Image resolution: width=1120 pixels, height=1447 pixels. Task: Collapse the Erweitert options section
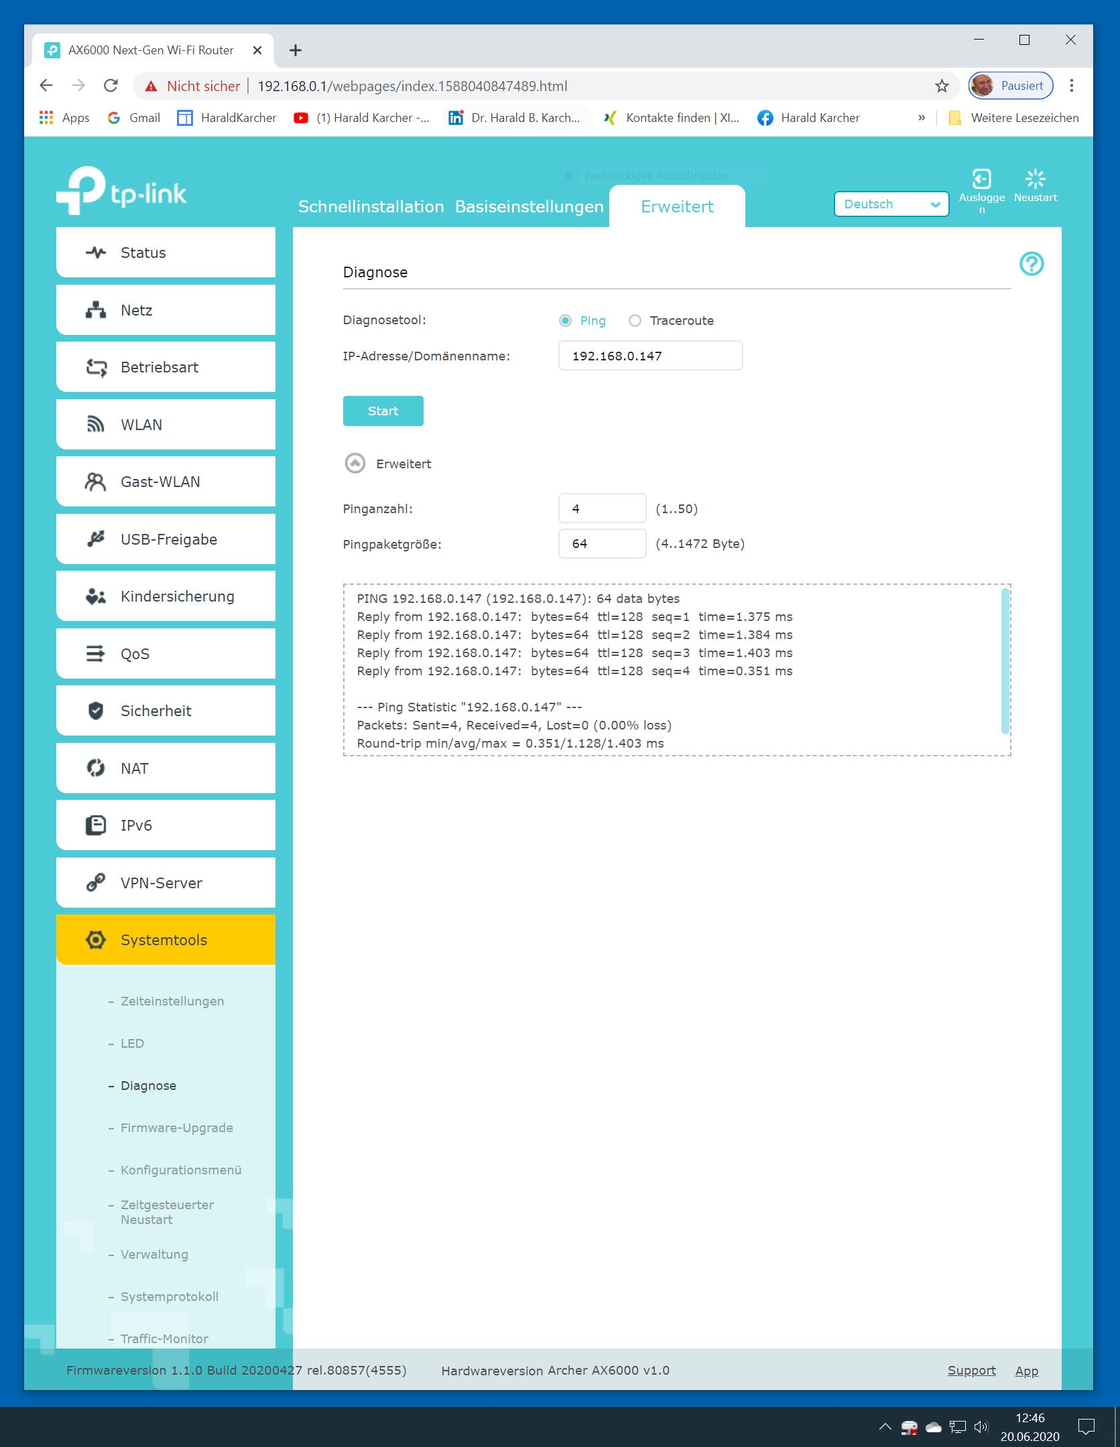tap(355, 464)
